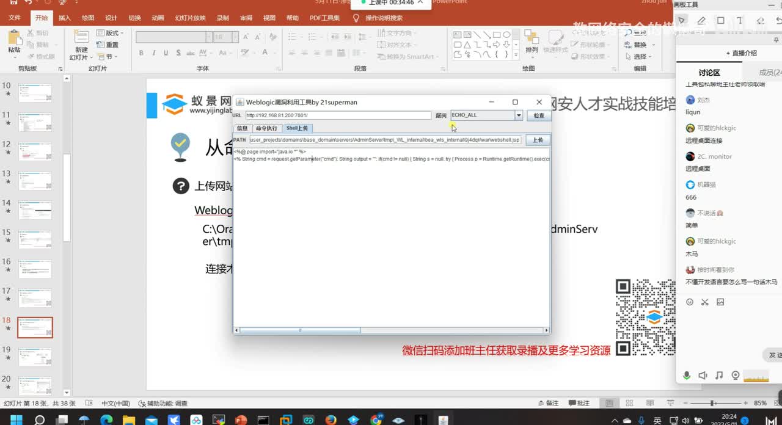Open the Section dropdown

click(x=106, y=57)
